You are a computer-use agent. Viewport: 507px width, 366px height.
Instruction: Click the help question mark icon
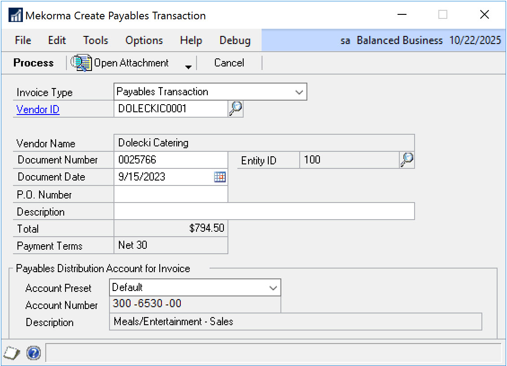pyautogui.click(x=34, y=353)
